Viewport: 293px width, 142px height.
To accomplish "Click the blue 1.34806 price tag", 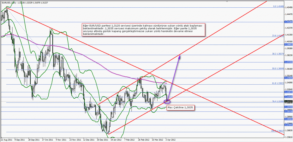I will tap(289, 78).
